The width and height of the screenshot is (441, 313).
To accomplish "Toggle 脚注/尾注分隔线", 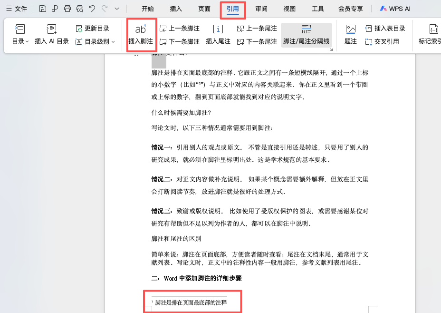I will point(307,35).
